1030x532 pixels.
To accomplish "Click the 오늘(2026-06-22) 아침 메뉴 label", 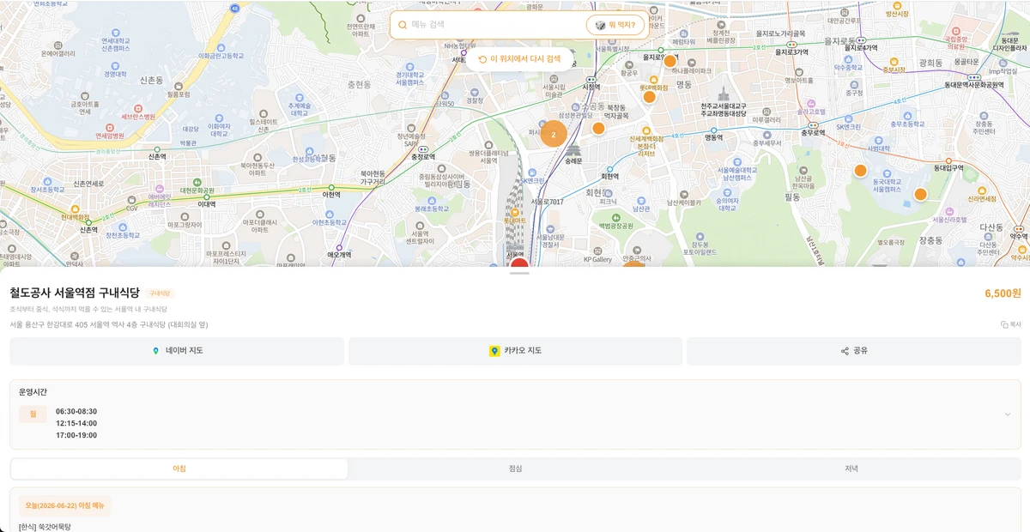I will tap(65, 506).
